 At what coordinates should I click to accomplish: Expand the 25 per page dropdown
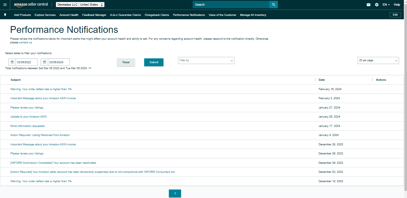378,60
